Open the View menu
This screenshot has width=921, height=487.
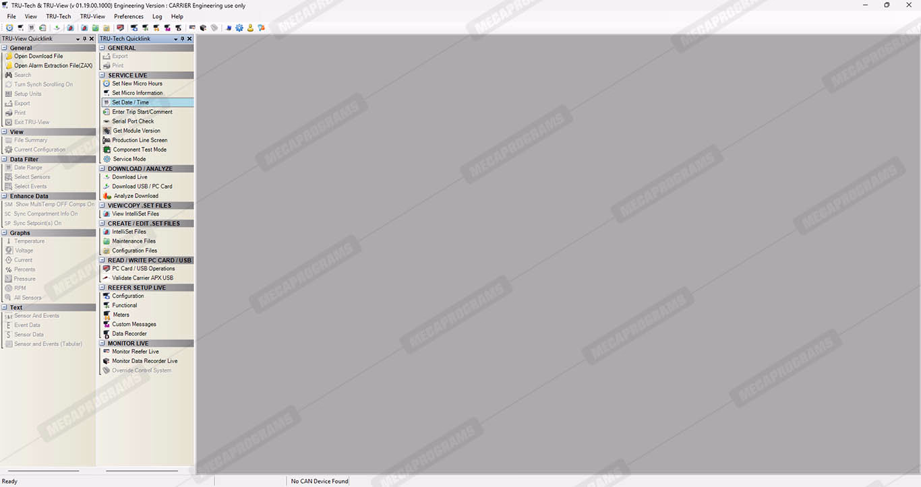(x=31, y=16)
